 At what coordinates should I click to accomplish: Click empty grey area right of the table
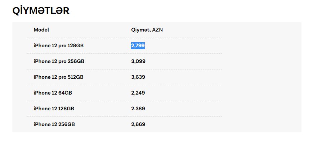click(262, 77)
